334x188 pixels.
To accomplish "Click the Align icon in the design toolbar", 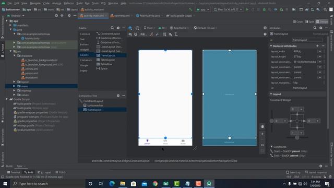I will 171,34.
